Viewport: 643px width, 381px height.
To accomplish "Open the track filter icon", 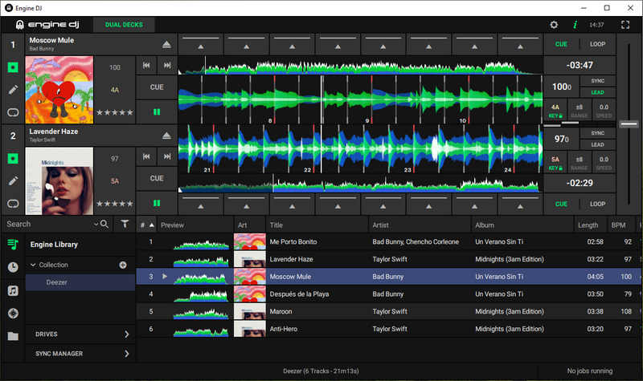I will tap(125, 224).
